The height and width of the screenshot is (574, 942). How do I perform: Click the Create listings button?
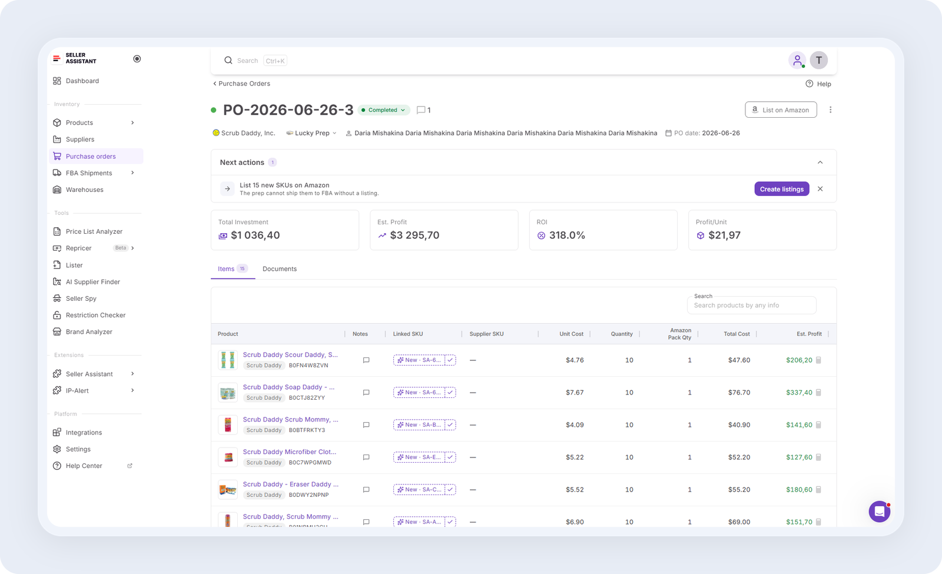[x=782, y=189]
